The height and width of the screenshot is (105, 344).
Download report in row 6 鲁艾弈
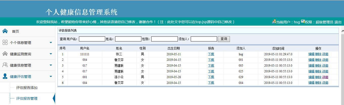coord(211,83)
